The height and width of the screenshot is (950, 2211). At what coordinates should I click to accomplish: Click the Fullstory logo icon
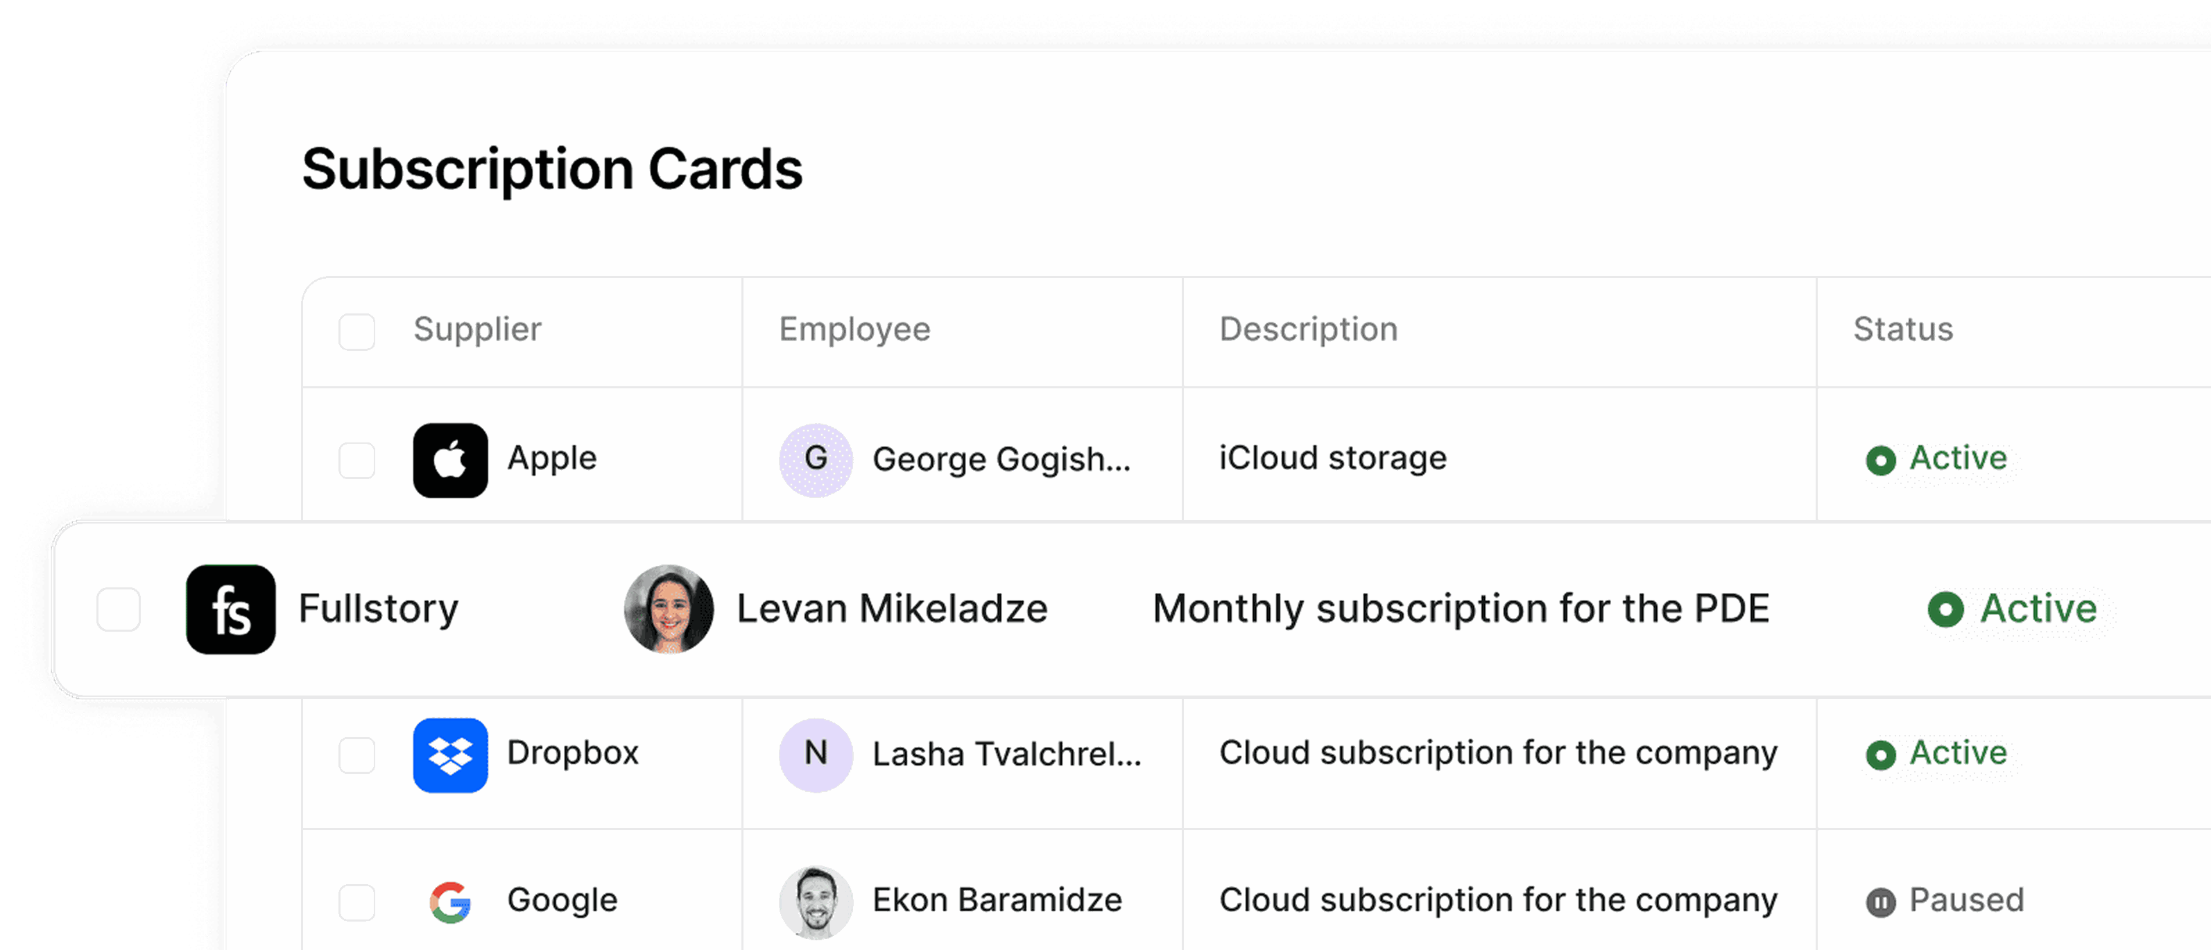coord(231,610)
